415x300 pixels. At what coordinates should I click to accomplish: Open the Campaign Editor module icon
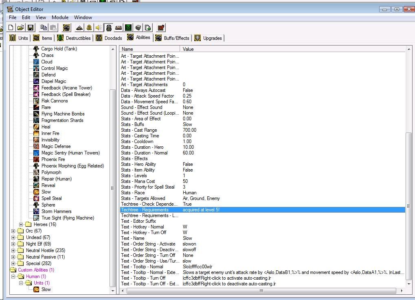[x=119, y=28]
